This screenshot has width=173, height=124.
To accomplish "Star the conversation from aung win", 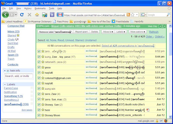I will tap(43, 88).
